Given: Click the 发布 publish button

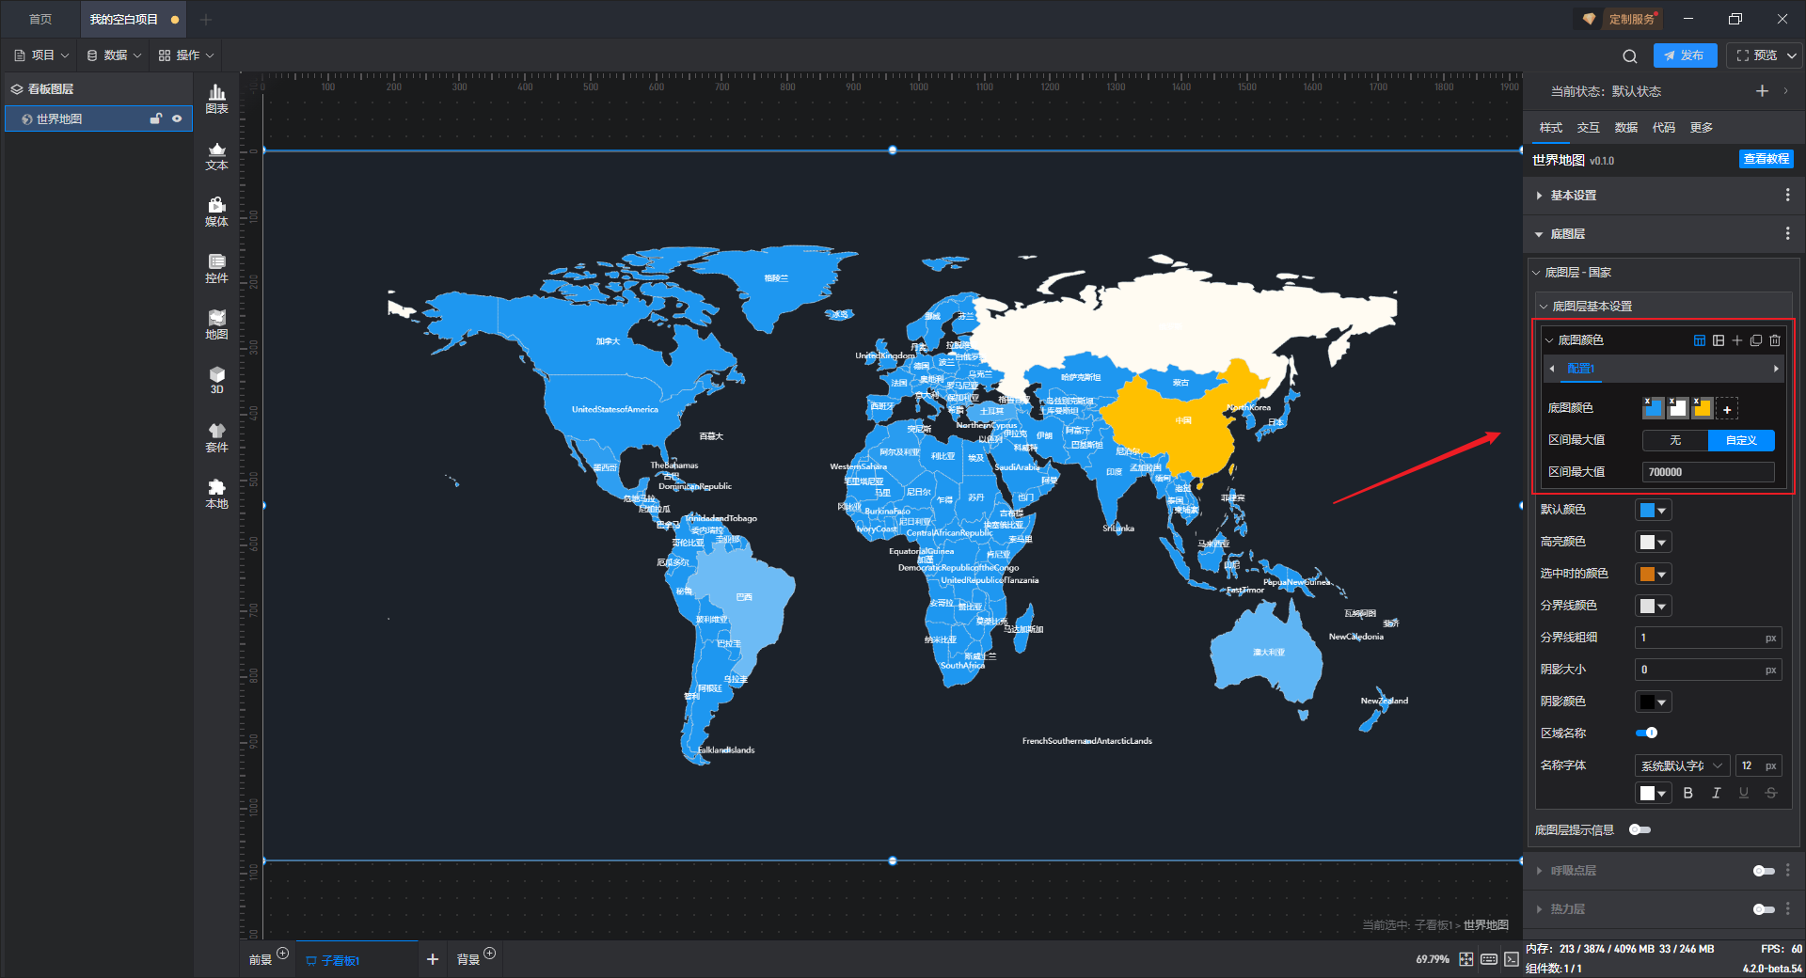Looking at the screenshot, I should (x=1685, y=55).
